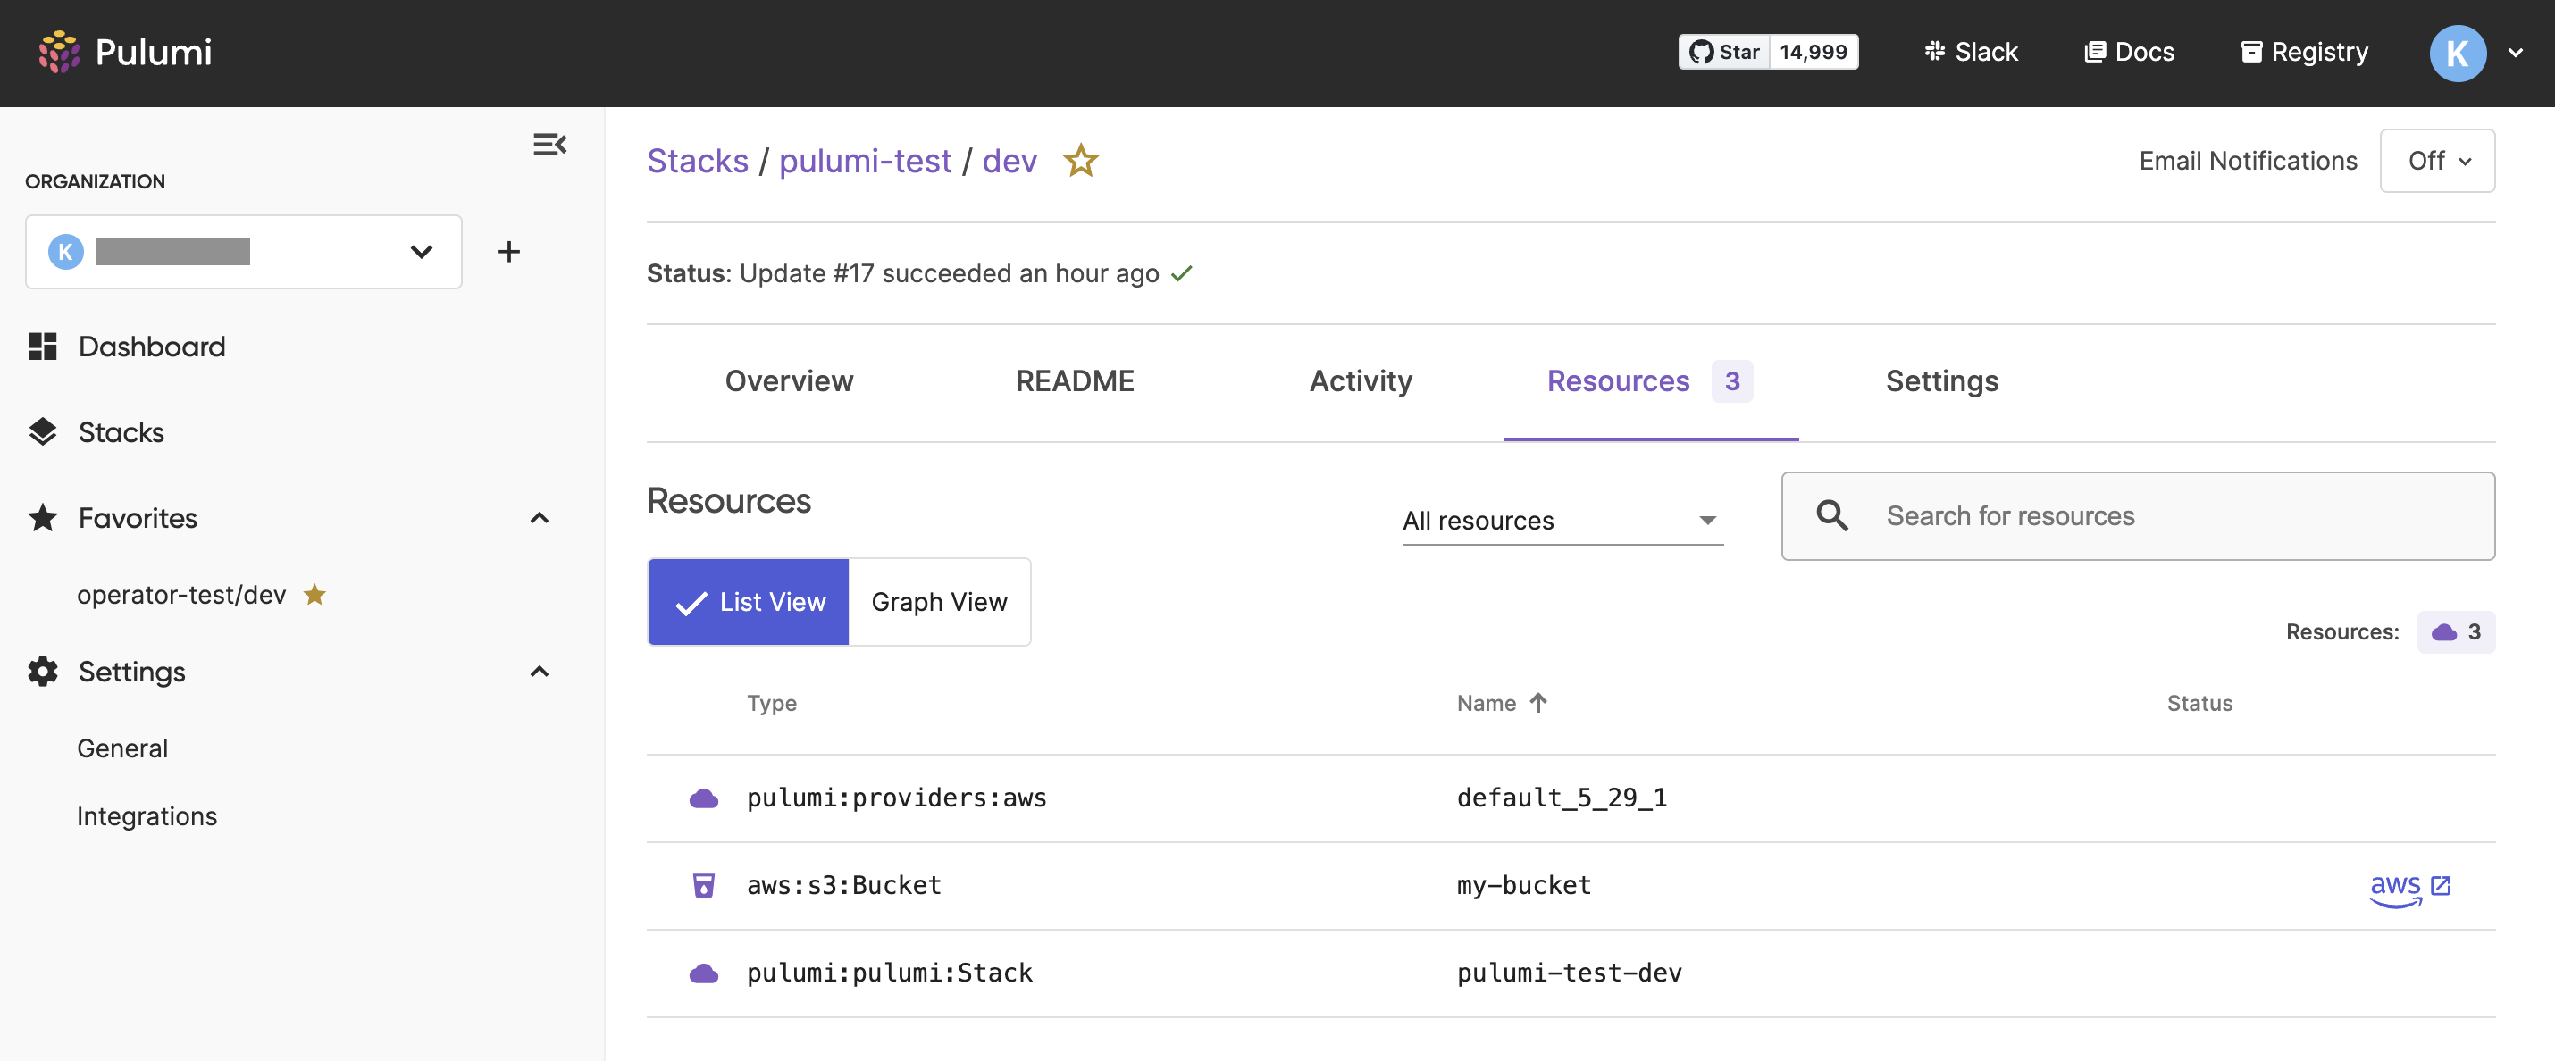Image resolution: width=2555 pixels, height=1061 pixels.
Task: Sort by the Type column header
Action: pyautogui.click(x=772, y=703)
